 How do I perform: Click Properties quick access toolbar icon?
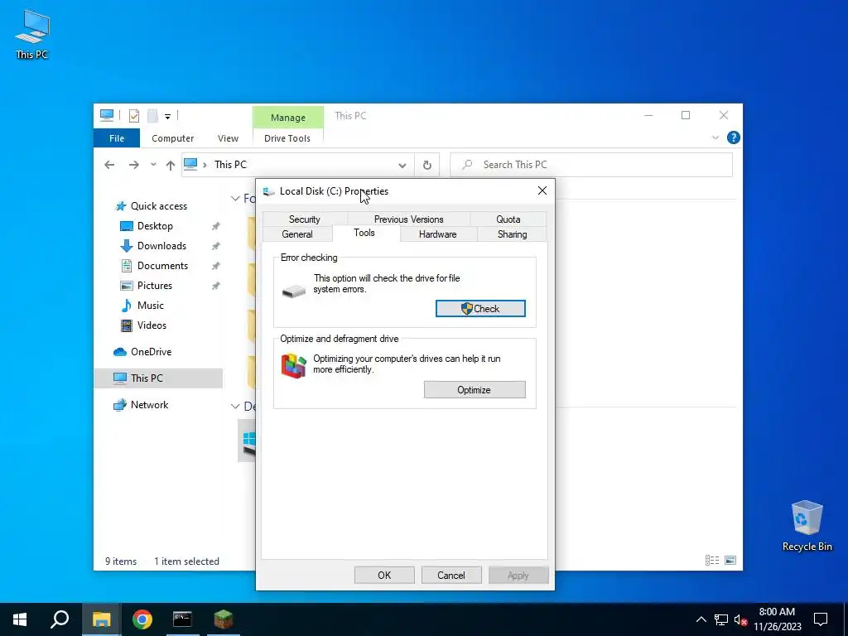click(134, 116)
